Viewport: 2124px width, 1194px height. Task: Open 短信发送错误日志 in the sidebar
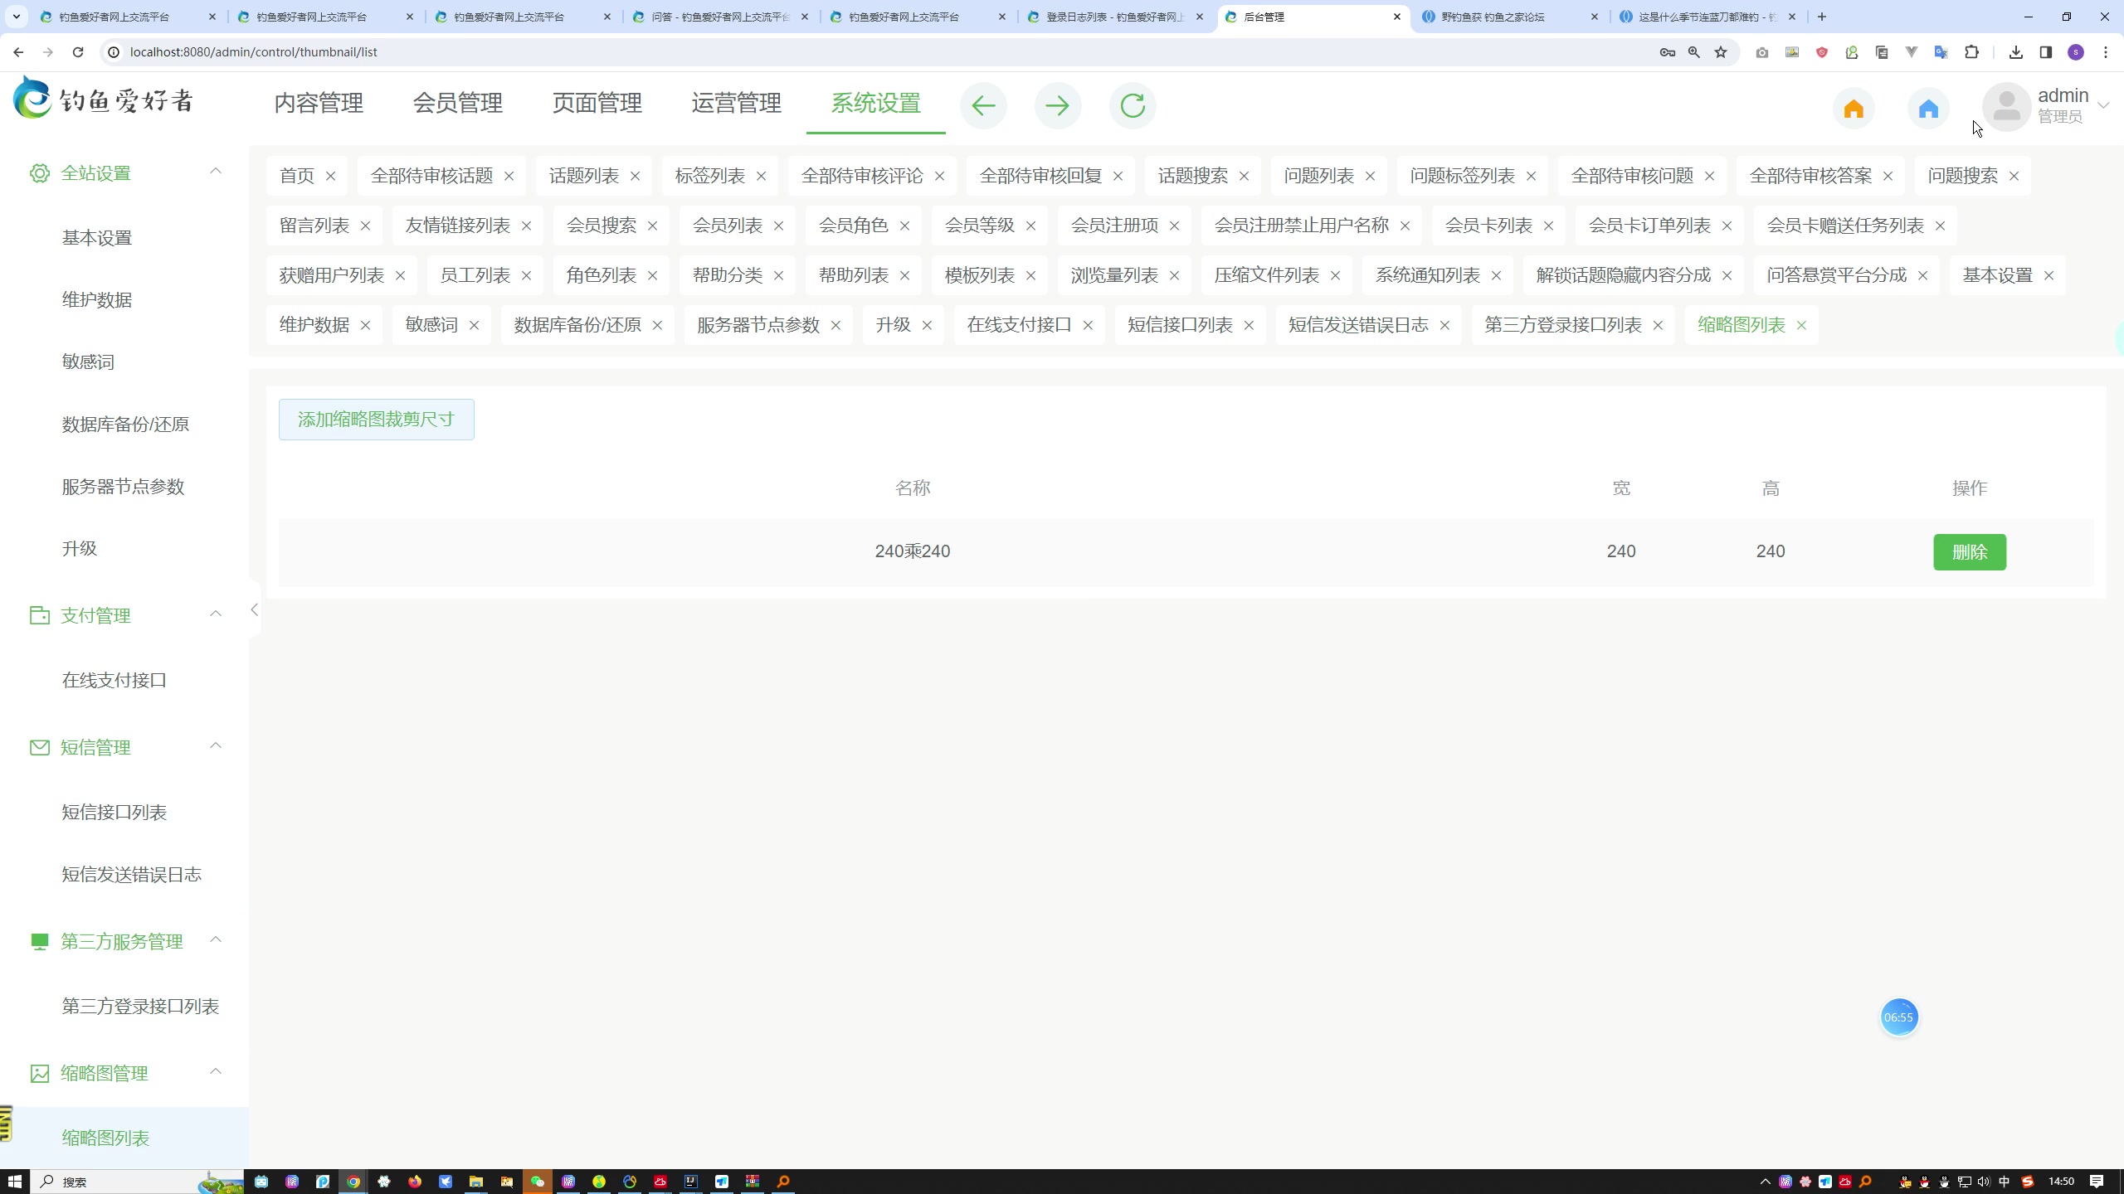(x=132, y=875)
